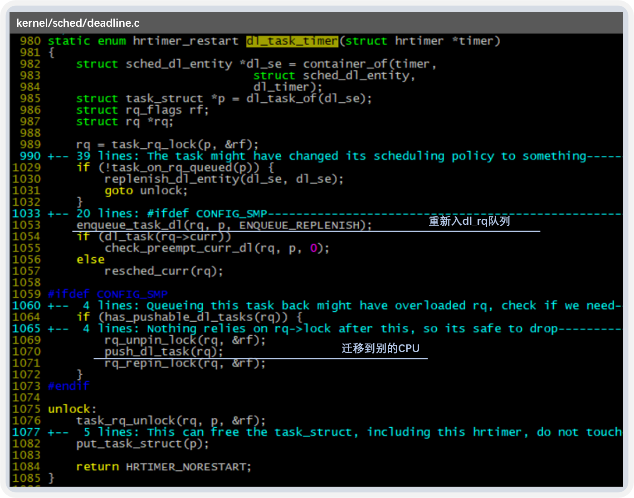Select the annotation 迁移到别的CPU
634x498 pixels.
pos(380,348)
